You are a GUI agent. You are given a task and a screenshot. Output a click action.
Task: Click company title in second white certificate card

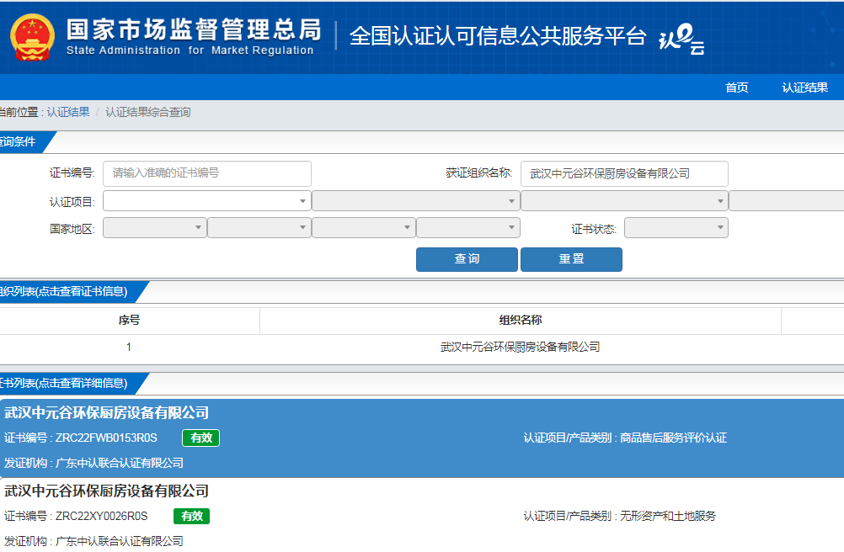[107, 491]
